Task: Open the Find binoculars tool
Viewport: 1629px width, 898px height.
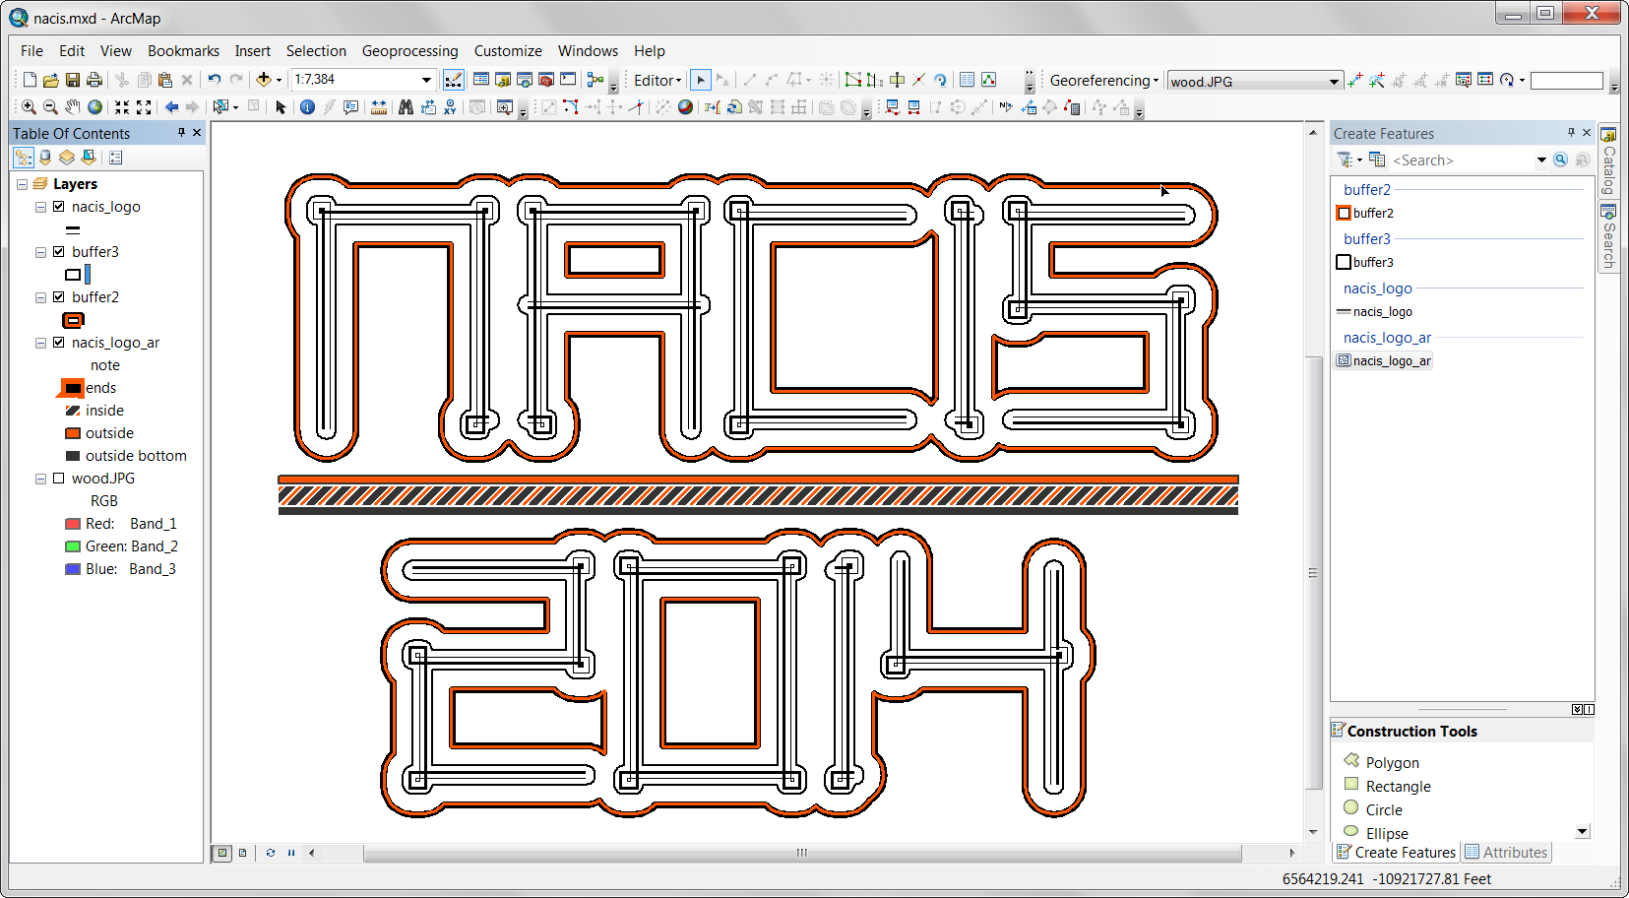Action: coord(406,106)
